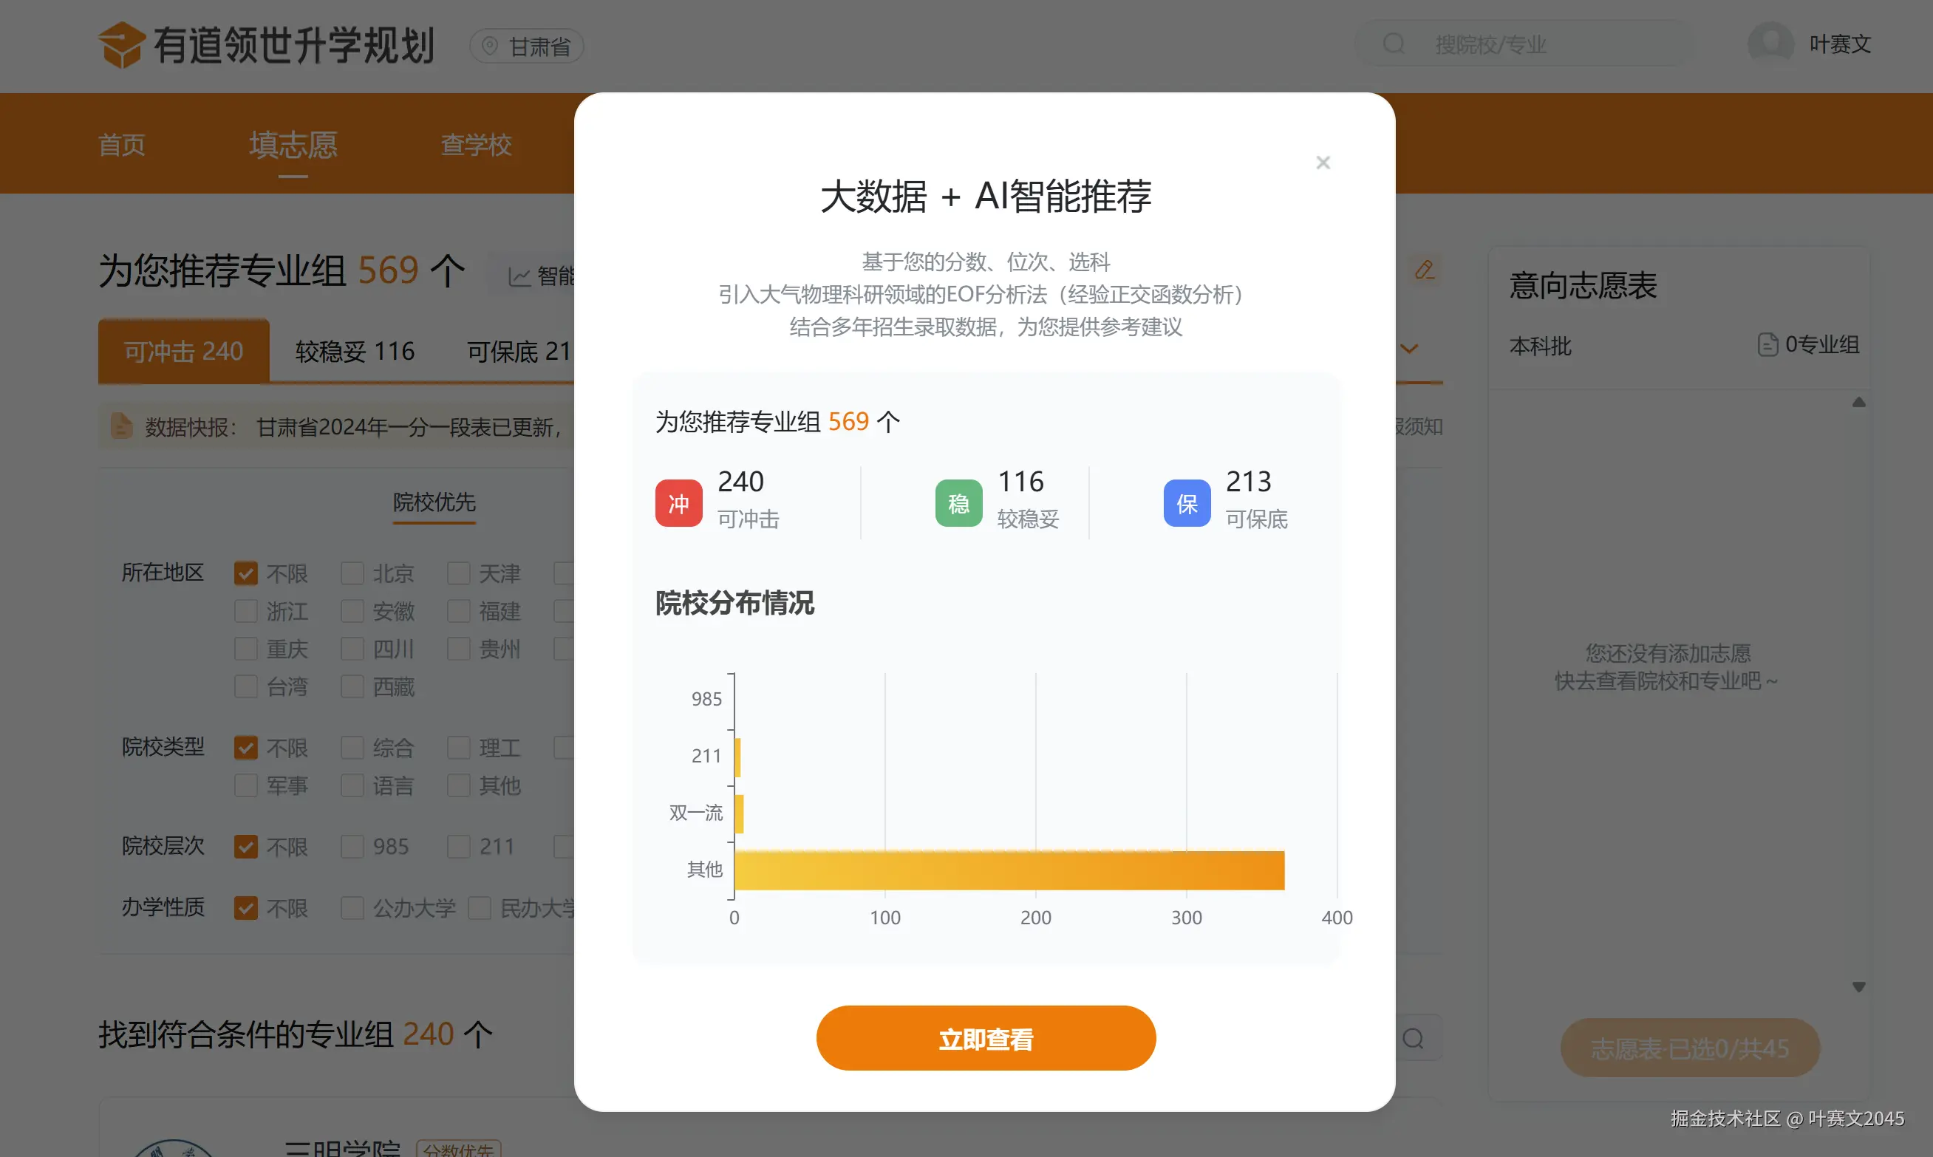Click the blue 保 badge icon
This screenshot has height=1157, width=1933.
click(1186, 503)
